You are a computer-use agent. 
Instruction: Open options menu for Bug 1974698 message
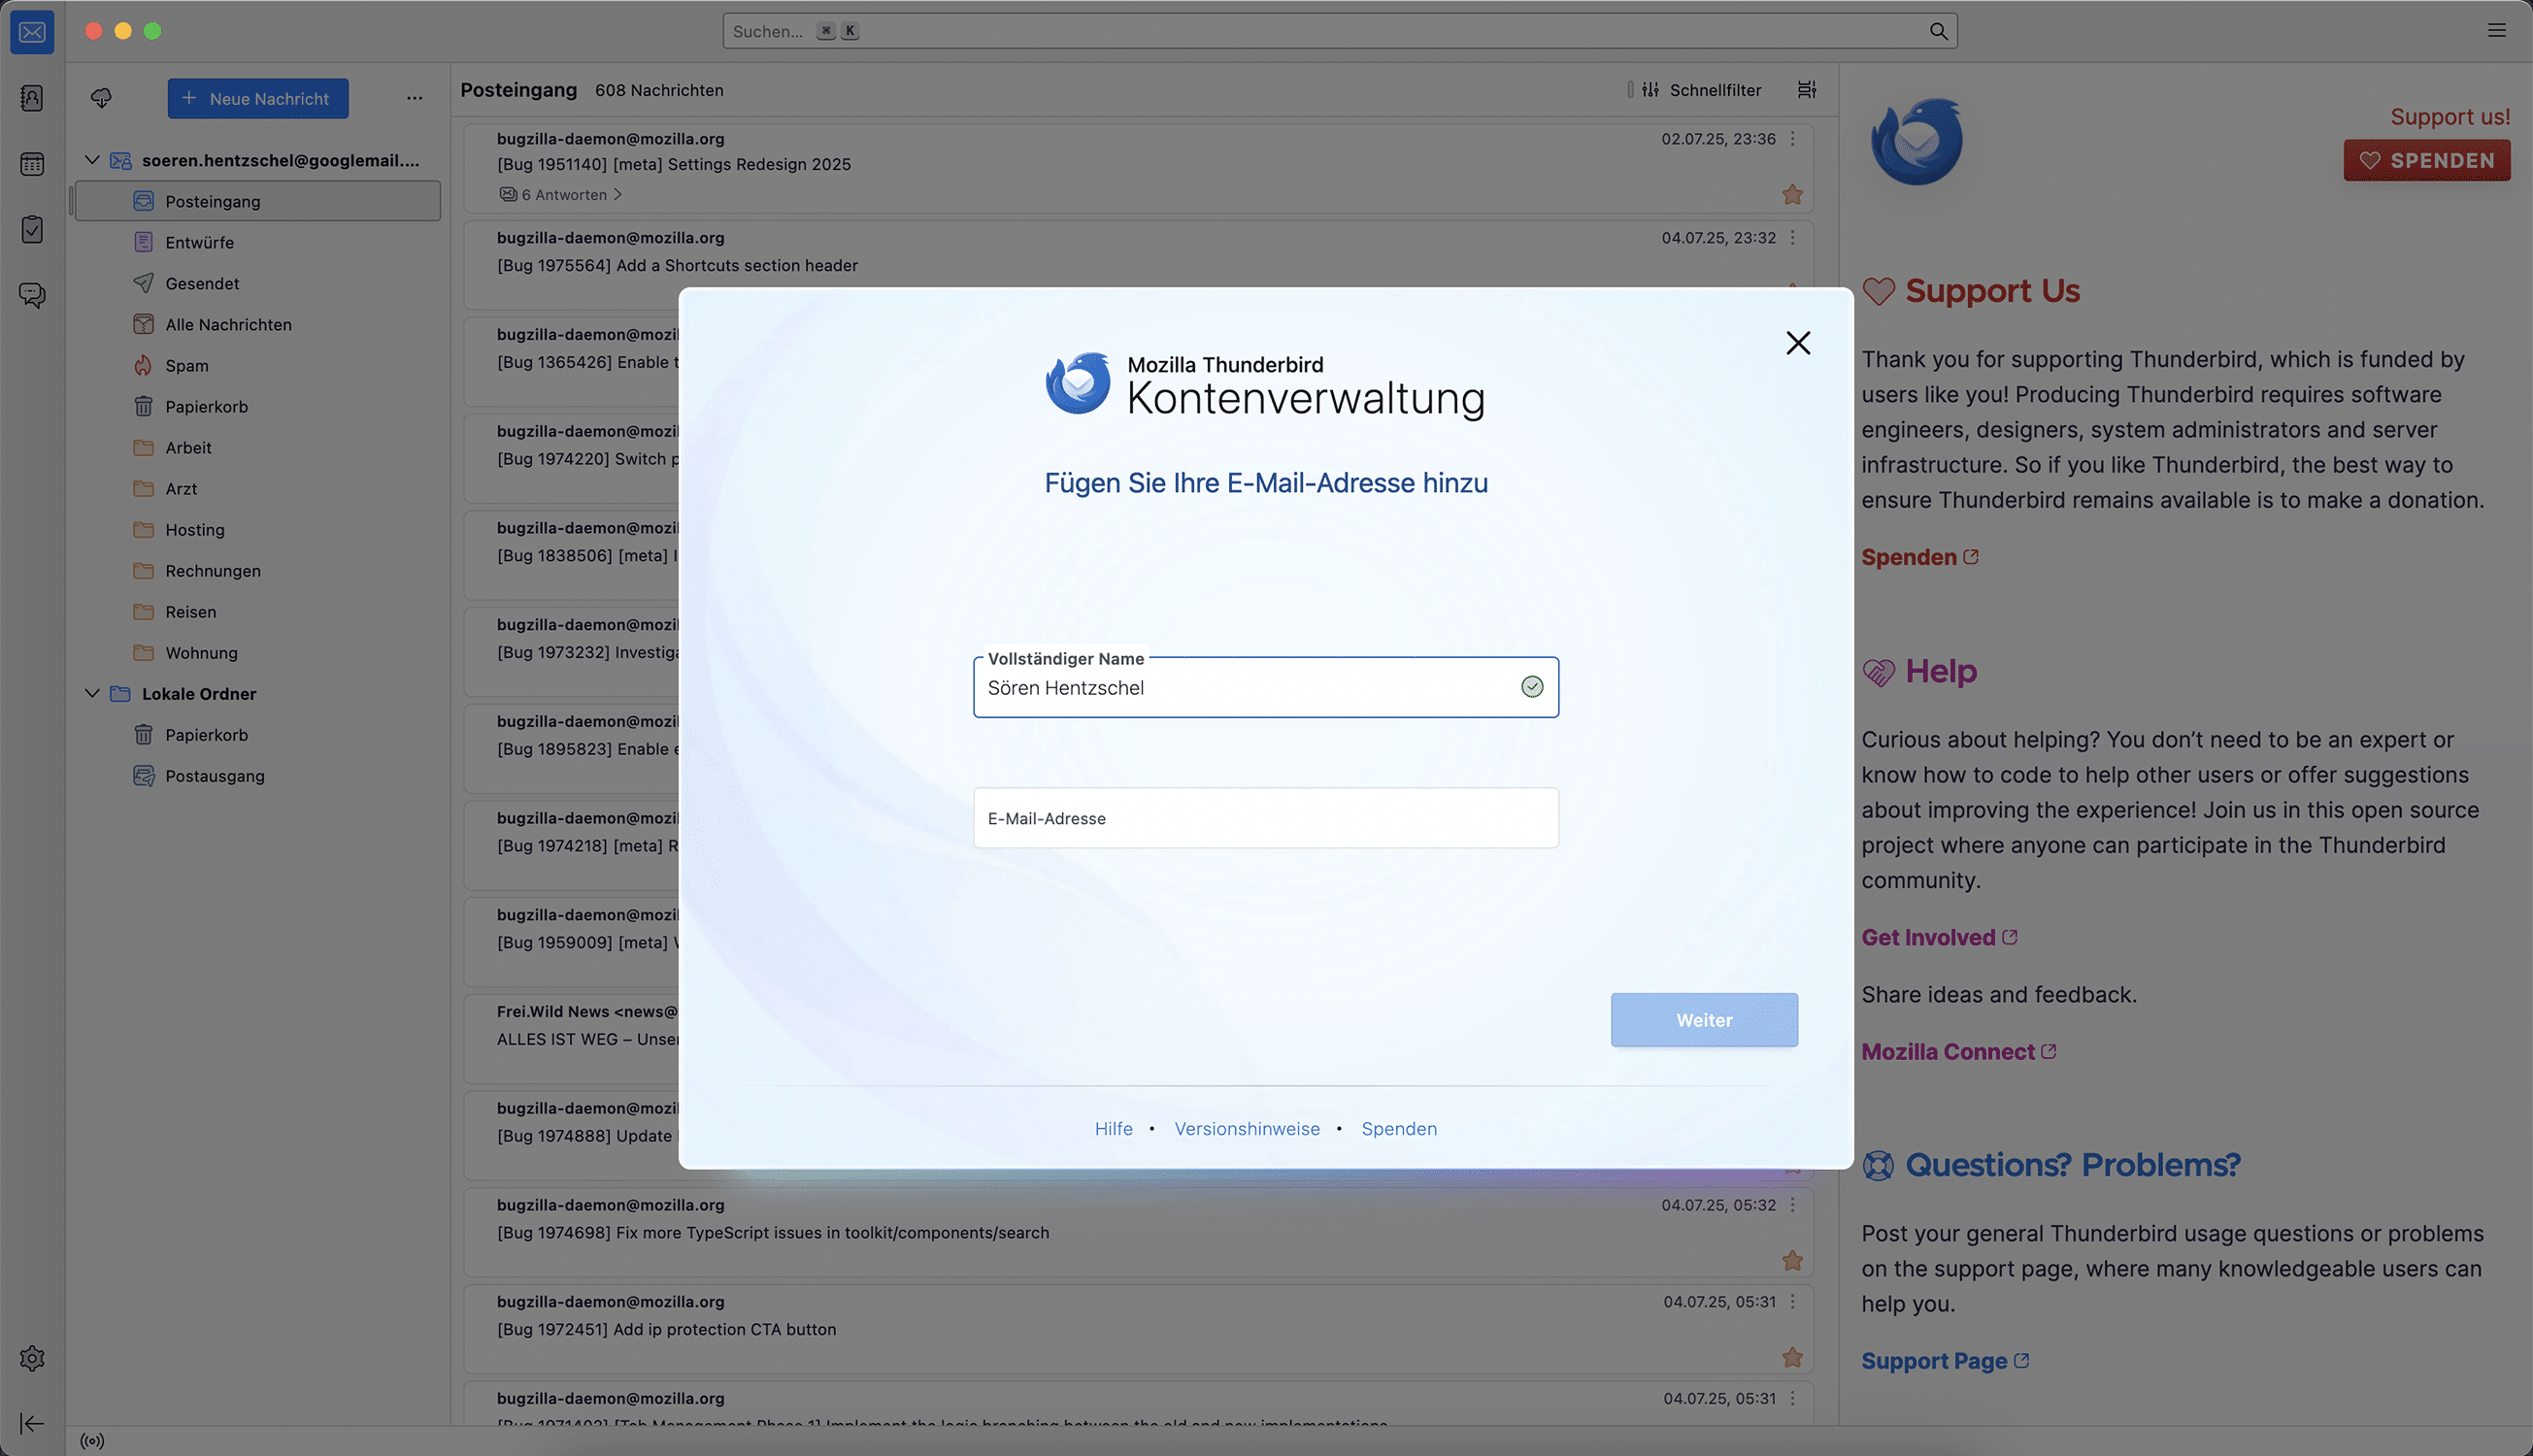click(x=1792, y=1205)
